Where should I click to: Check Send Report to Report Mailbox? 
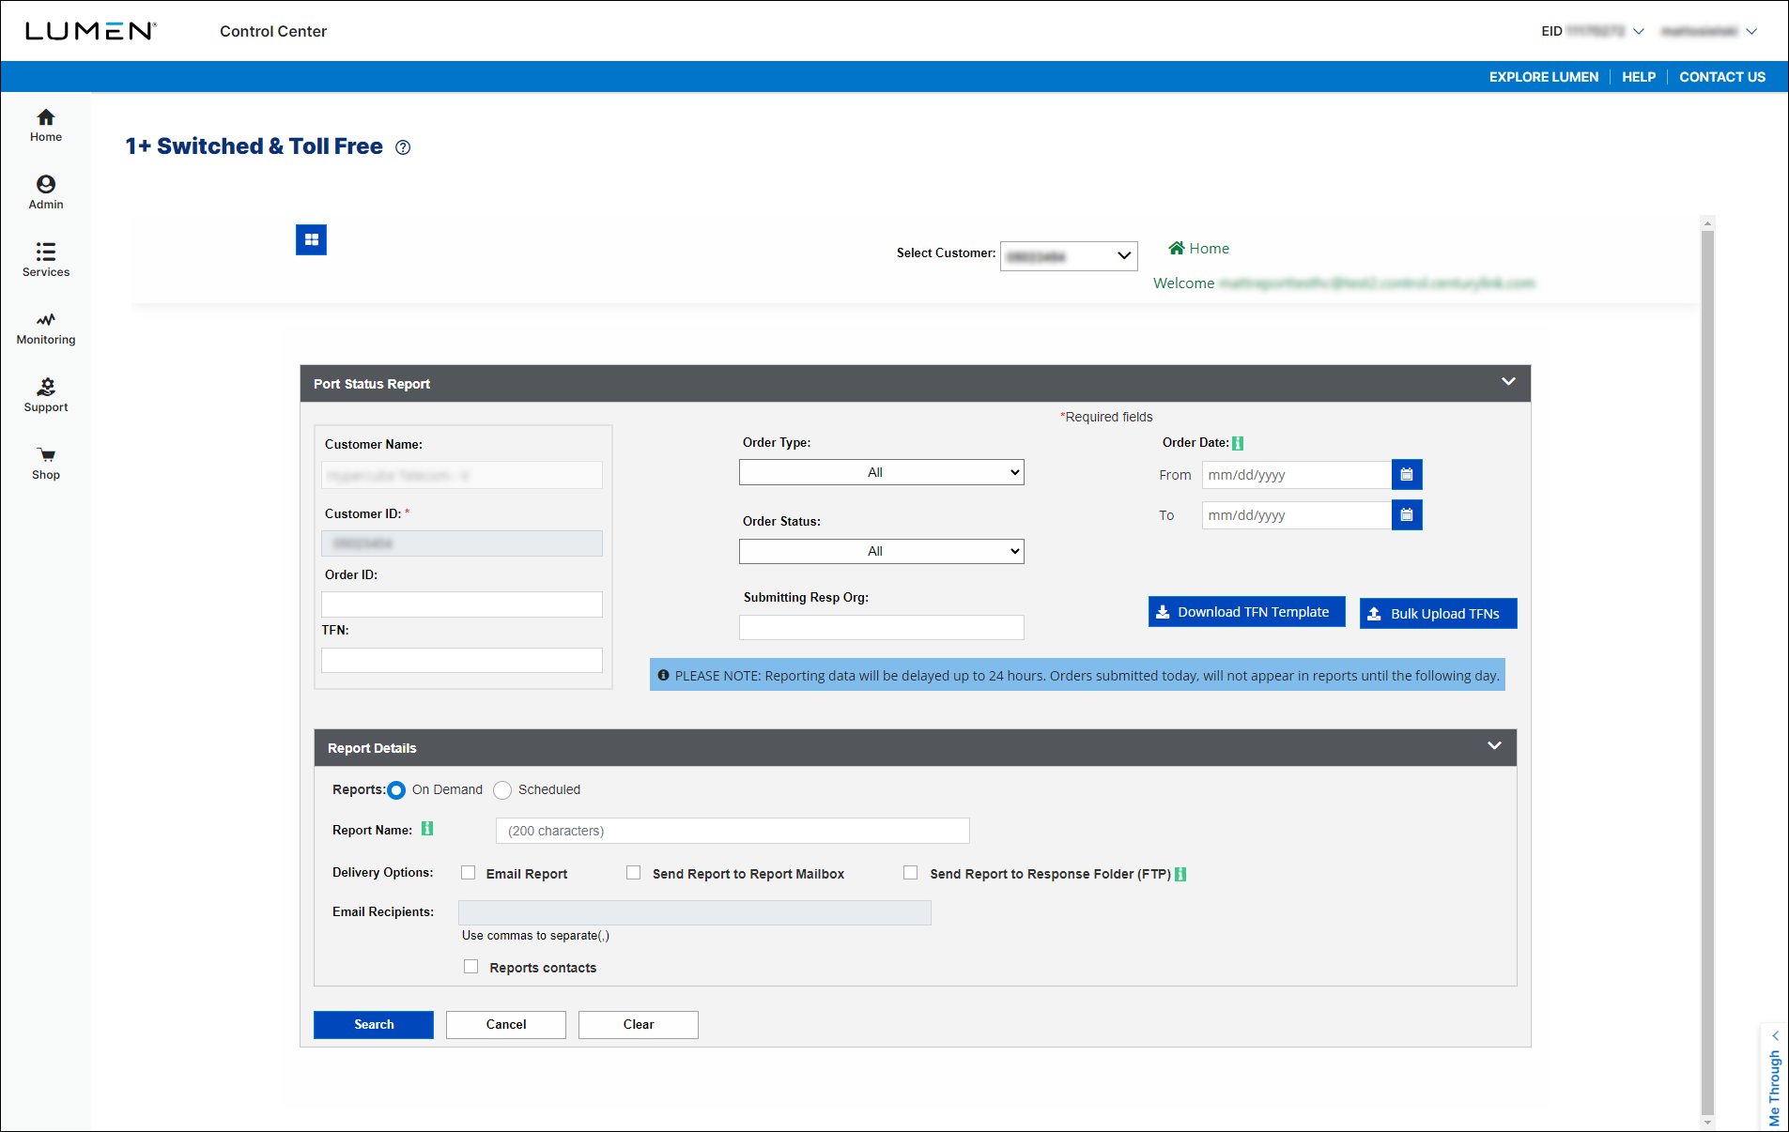point(634,873)
